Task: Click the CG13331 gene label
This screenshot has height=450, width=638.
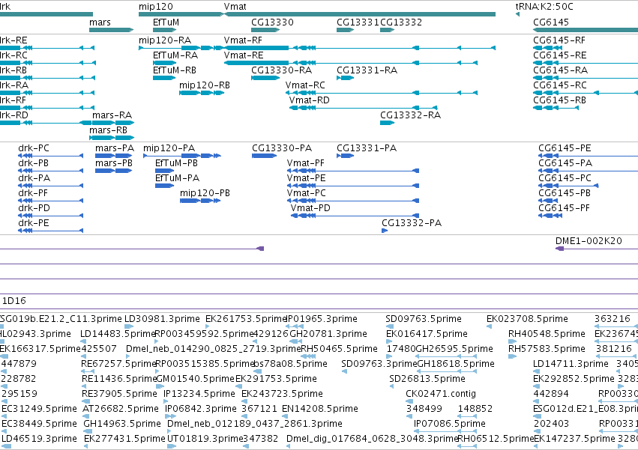Action: 358,22
